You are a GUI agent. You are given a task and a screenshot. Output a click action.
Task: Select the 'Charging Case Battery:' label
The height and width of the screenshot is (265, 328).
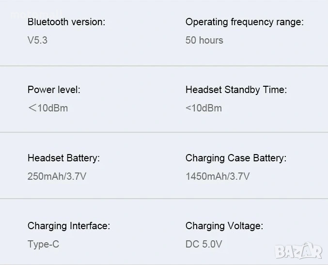(236, 158)
